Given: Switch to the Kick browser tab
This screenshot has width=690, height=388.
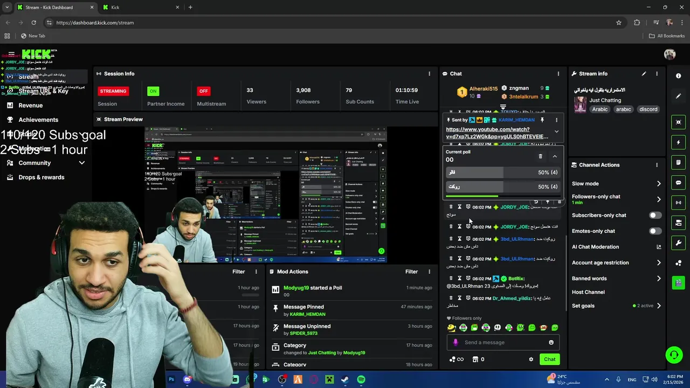Looking at the screenshot, I should (x=140, y=8).
